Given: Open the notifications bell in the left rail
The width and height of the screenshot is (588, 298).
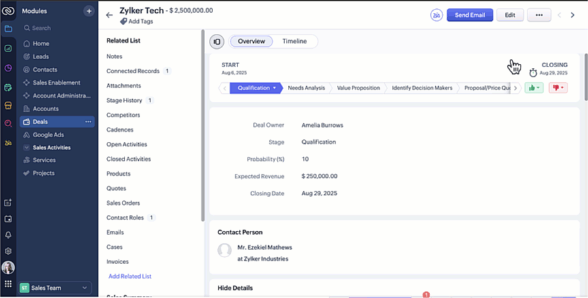Looking at the screenshot, I should pyautogui.click(x=8, y=235).
